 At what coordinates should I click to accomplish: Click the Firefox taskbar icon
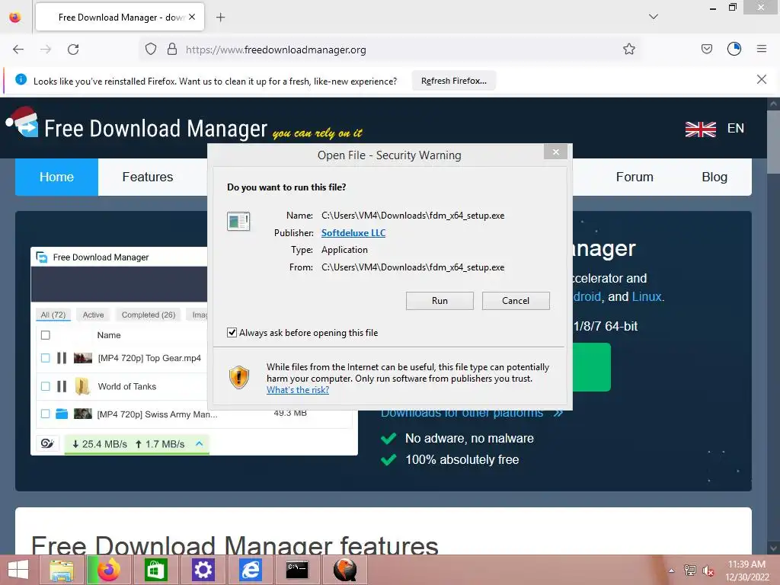click(x=108, y=570)
